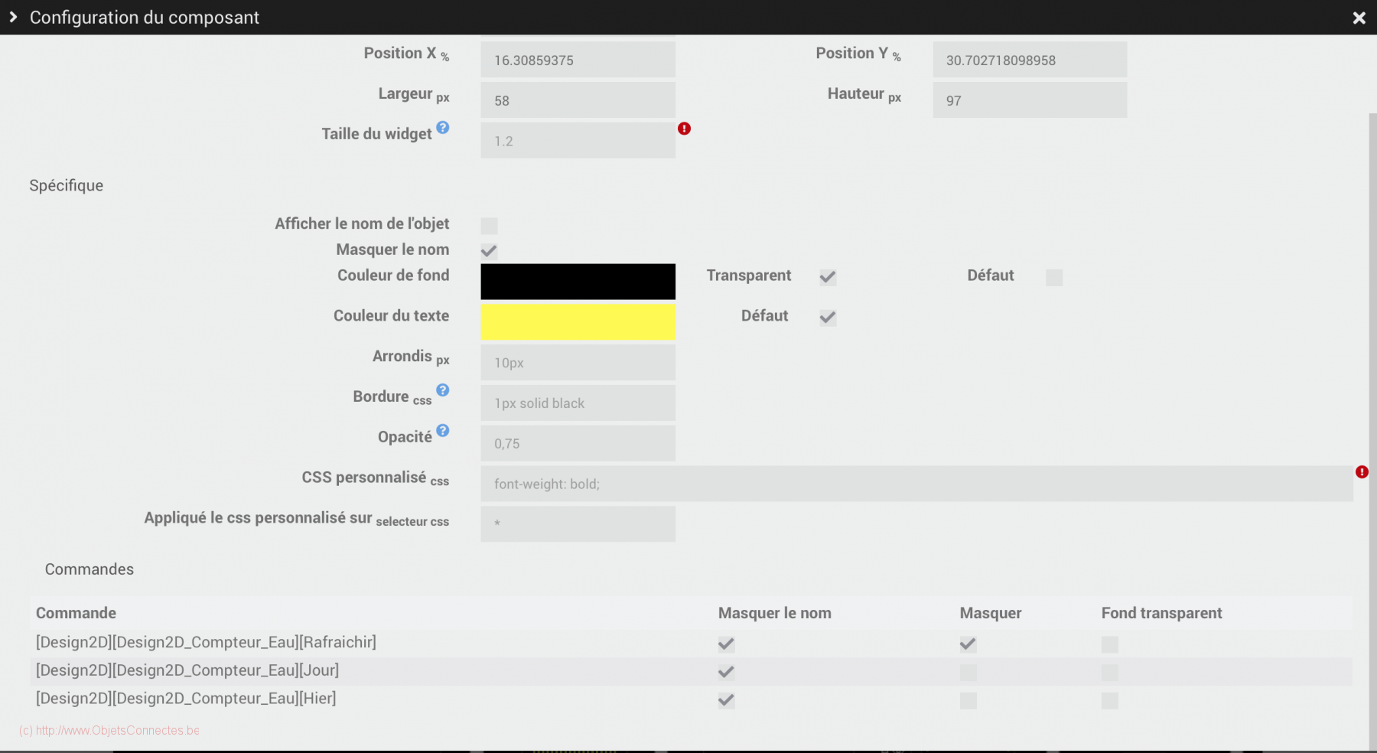The width and height of the screenshot is (1377, 753).
Task: Uncheck Défaut for Couleur du texte
Action: click(828, 318)
